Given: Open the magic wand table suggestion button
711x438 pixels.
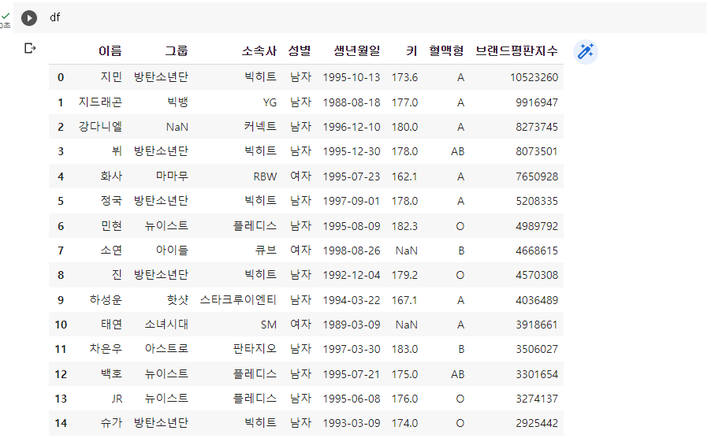Looking at the screenshot, I should click(x=586, y=52).
